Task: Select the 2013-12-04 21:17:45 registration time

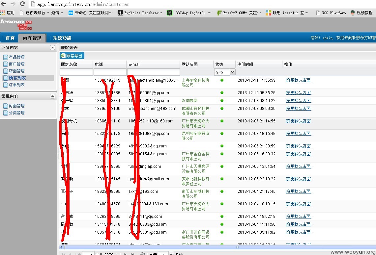Action: (x=256, y=191)
